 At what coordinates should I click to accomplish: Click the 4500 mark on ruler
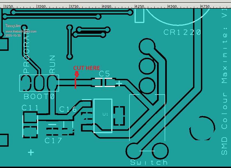[172, 6]
